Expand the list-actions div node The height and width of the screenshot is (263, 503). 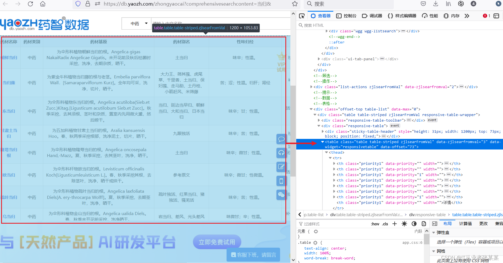point(311,87)
